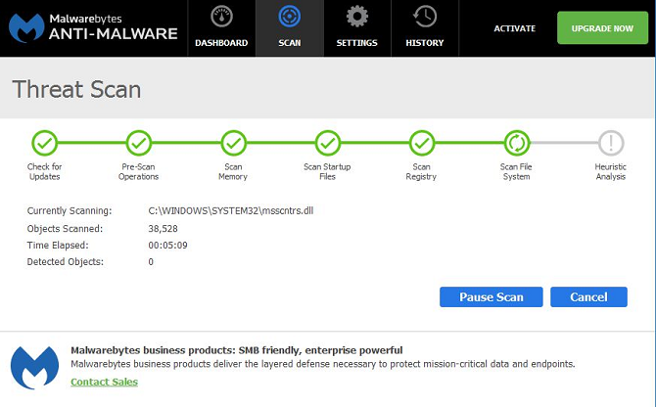Click the layered defense description text
The width and height of the screenshot is (656, 407).
coord(322,364)
